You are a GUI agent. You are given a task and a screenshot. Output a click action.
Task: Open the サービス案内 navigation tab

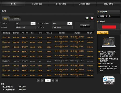click(61, 4)
